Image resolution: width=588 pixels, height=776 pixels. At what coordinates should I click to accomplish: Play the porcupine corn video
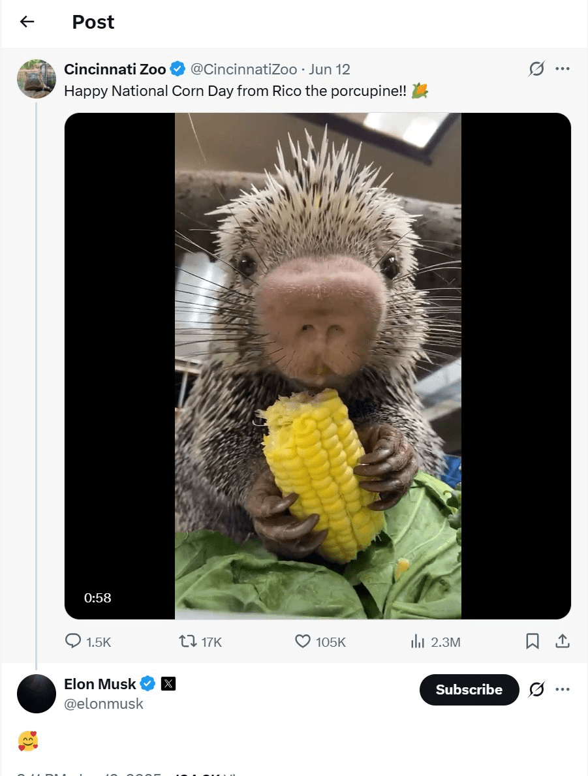click(x=318, y=365)
